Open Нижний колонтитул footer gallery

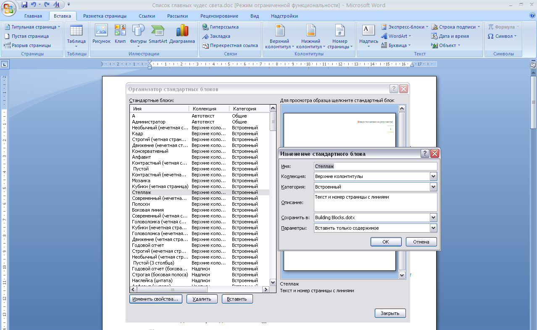coord(311,37)
